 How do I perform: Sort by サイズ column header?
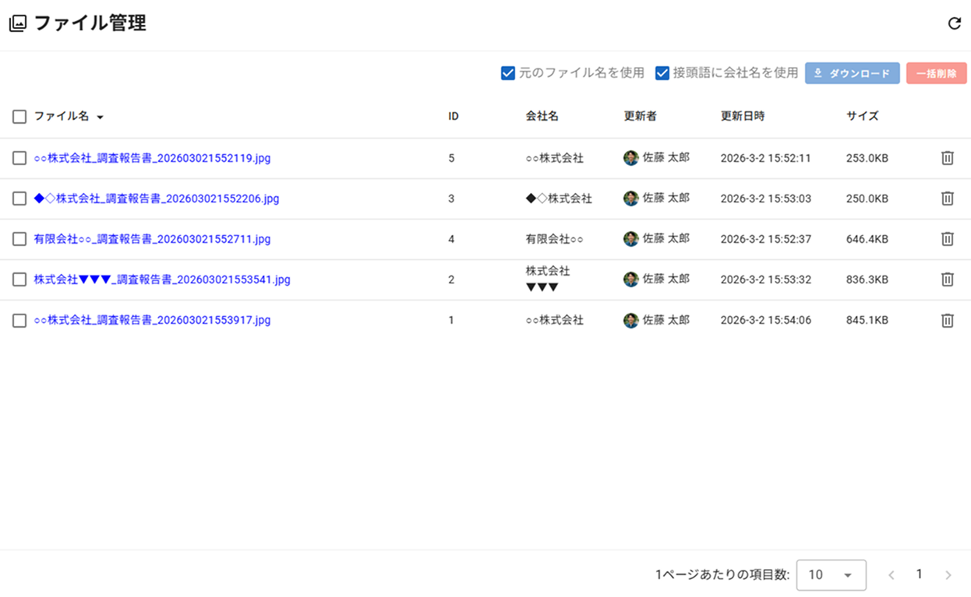862,116
